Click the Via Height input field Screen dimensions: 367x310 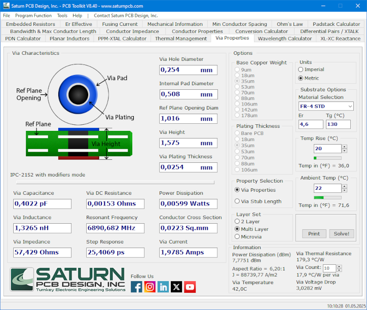coord(188,143)
